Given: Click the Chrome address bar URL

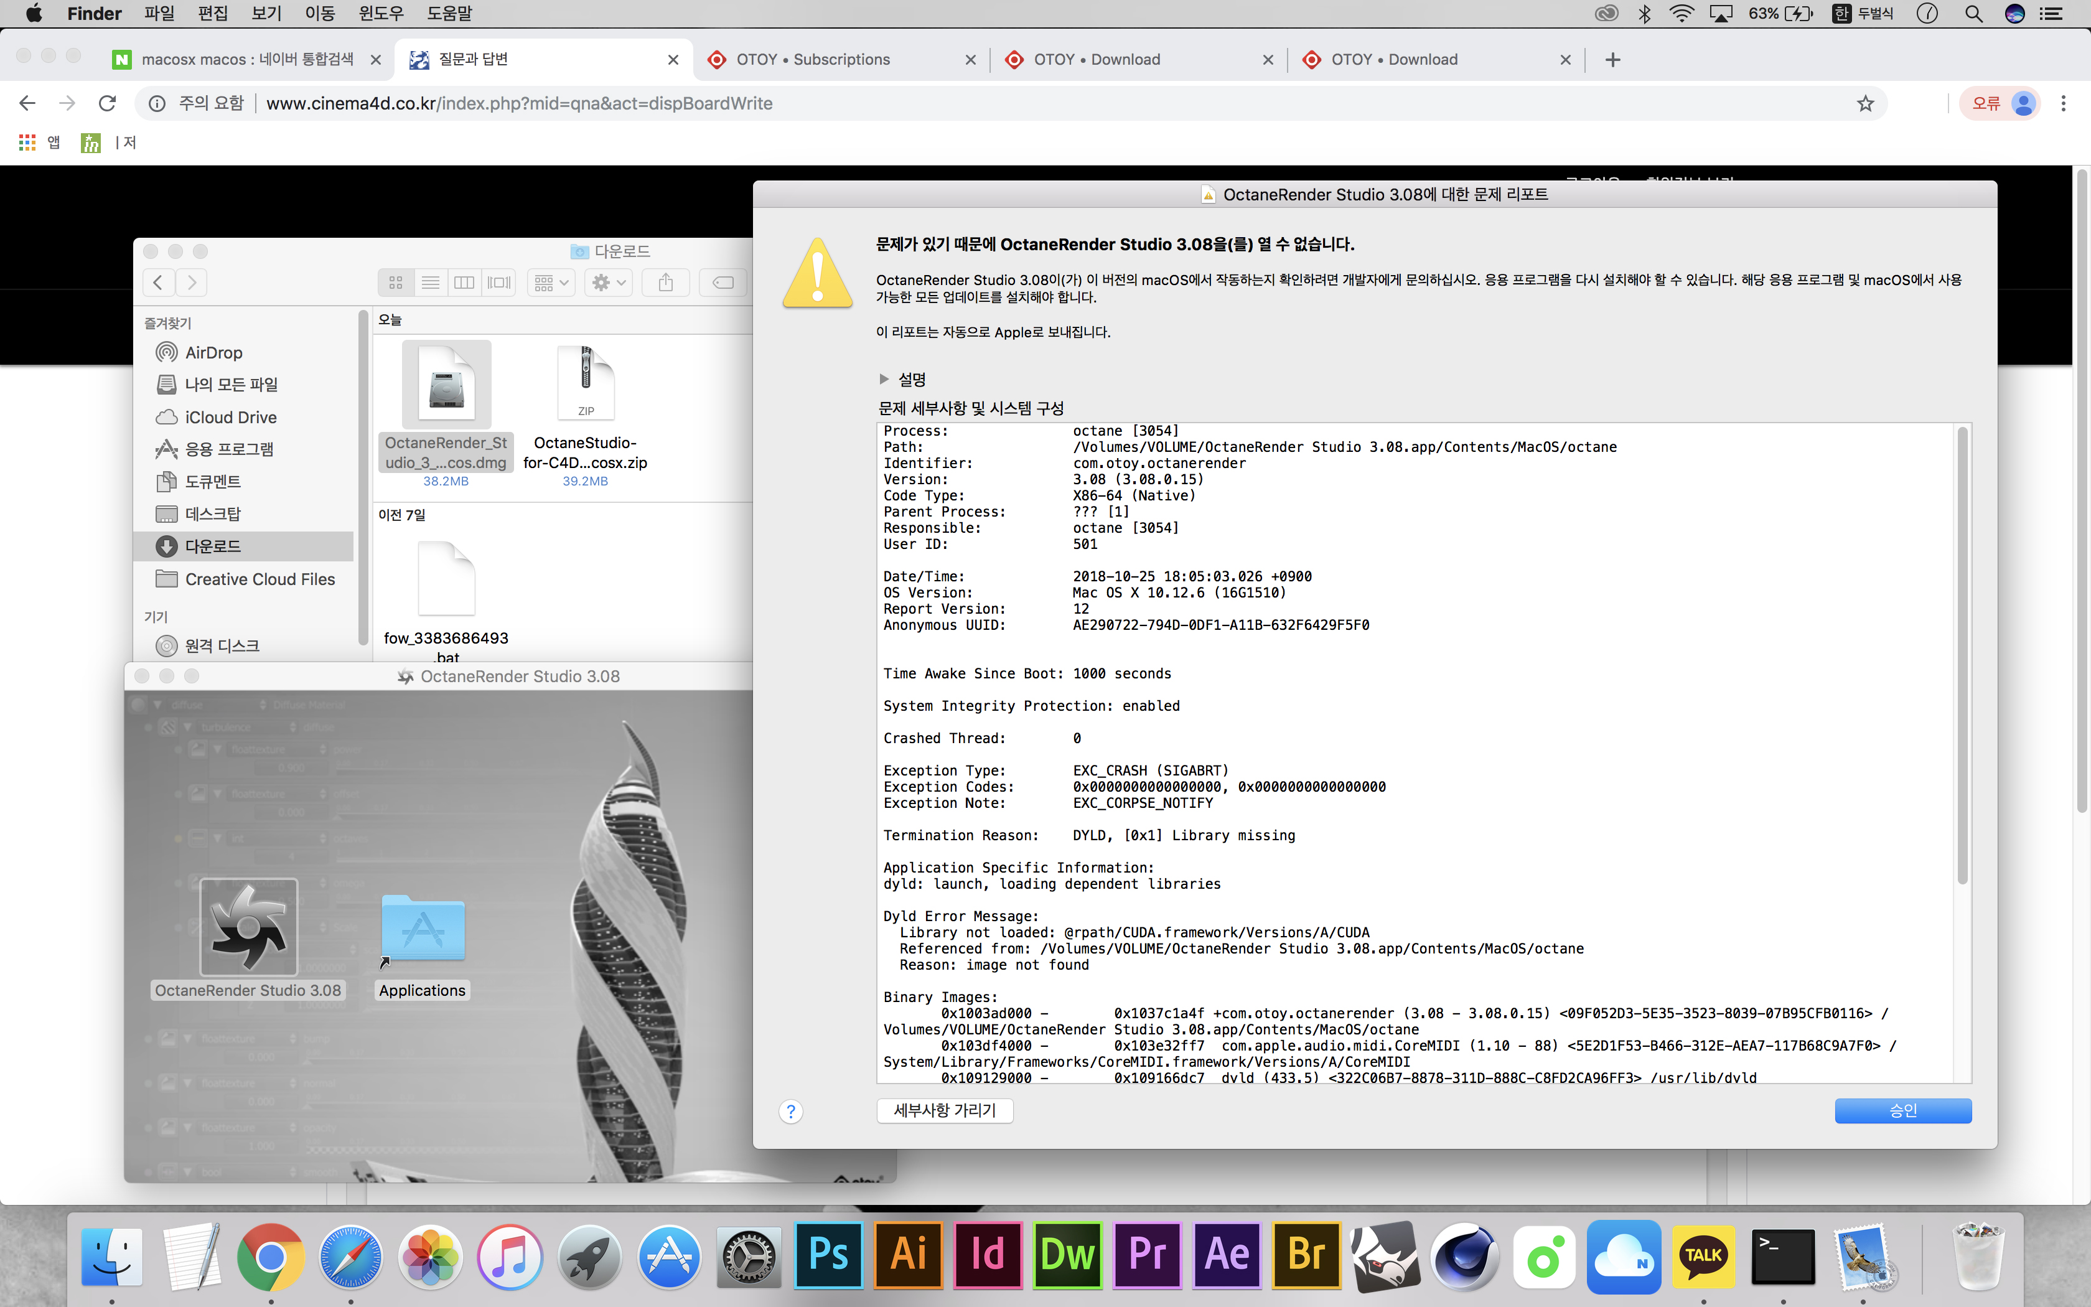Looking at the screenshot, I should tap(519, 104).
